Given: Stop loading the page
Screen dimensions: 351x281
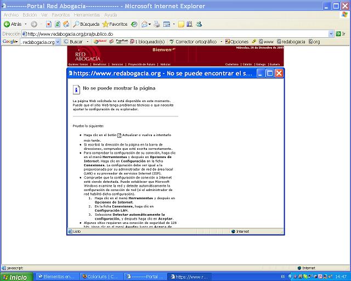Looking at the screenshot, I should click(x=49, y=24).
